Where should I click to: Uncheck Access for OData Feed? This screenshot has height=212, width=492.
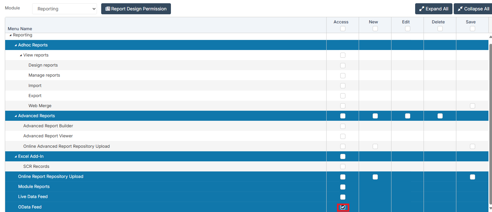coord(343,207)
